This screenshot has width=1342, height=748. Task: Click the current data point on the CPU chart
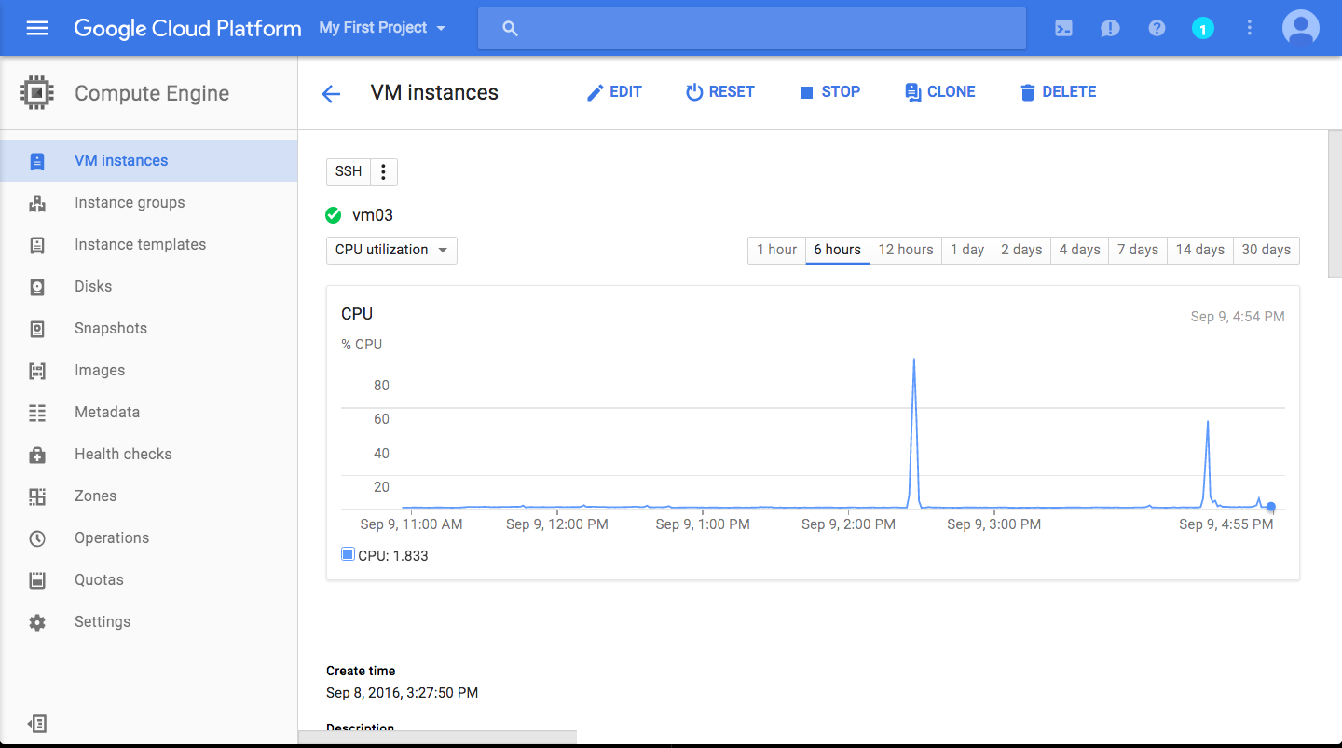(x=1271, y=507)
